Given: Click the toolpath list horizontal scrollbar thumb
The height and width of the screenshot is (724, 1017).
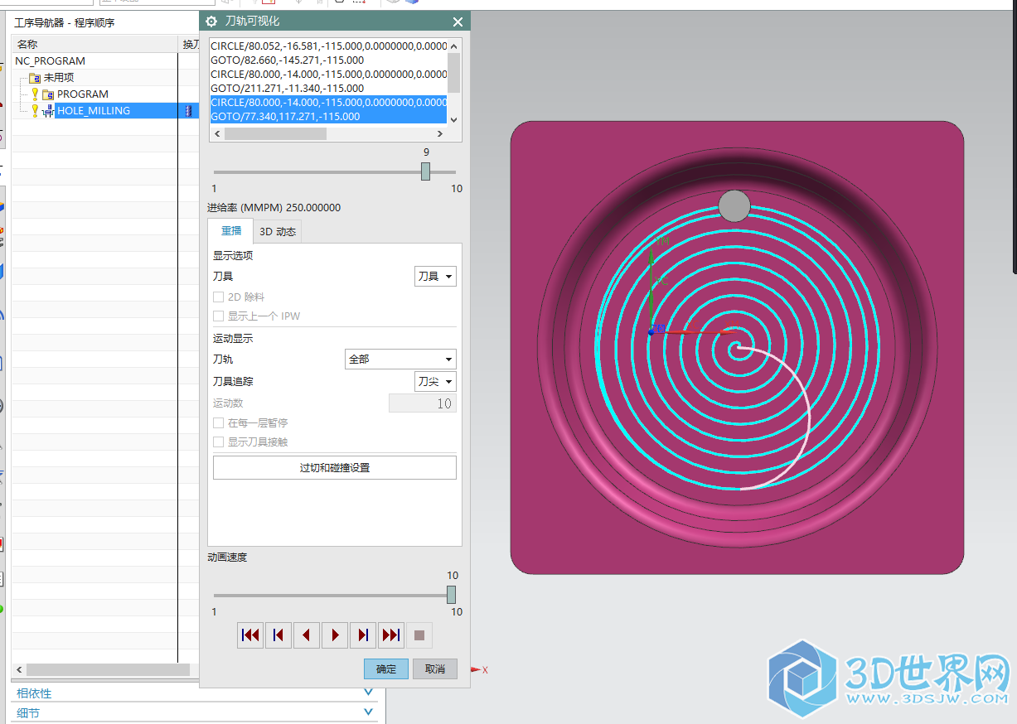Looking at the screenshot, I should click(275, 133).
